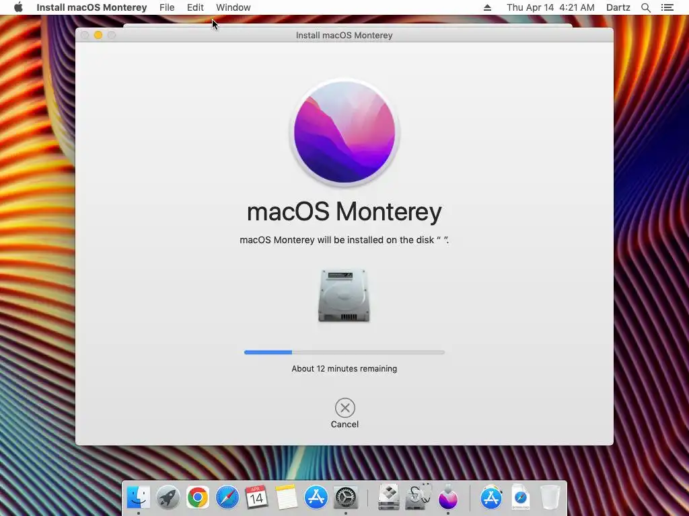689x516 pixels.
Task: Open System Preferences from the Dock
Action: click(346, 497)
